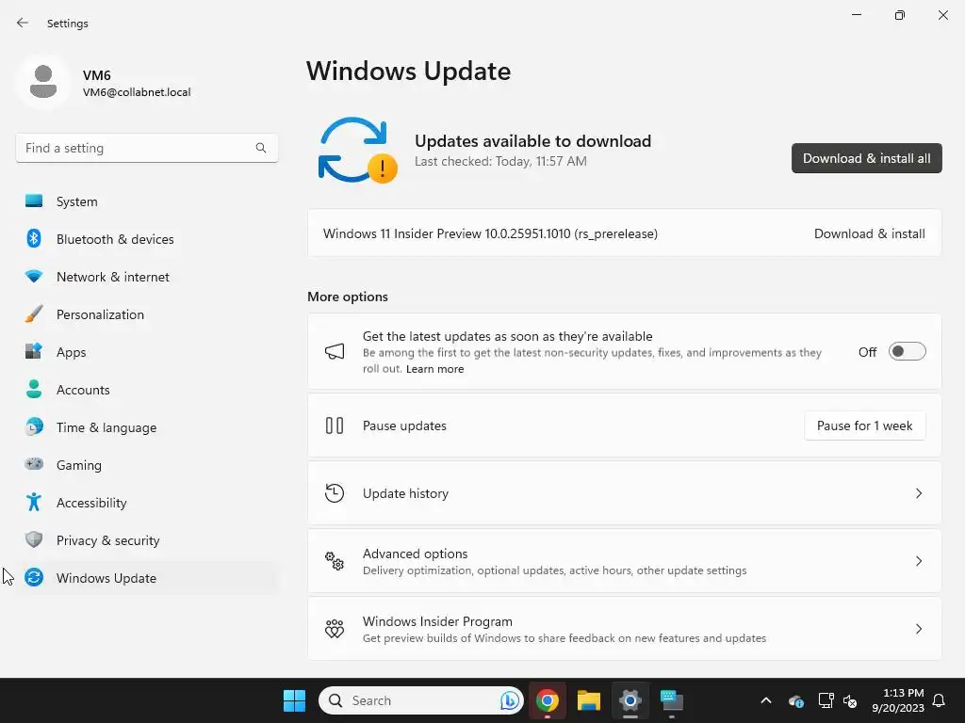This screenshot has width=965, height=723.
Task: Click the Apps icon in sidebar
Action: click(x=34, y=352)
